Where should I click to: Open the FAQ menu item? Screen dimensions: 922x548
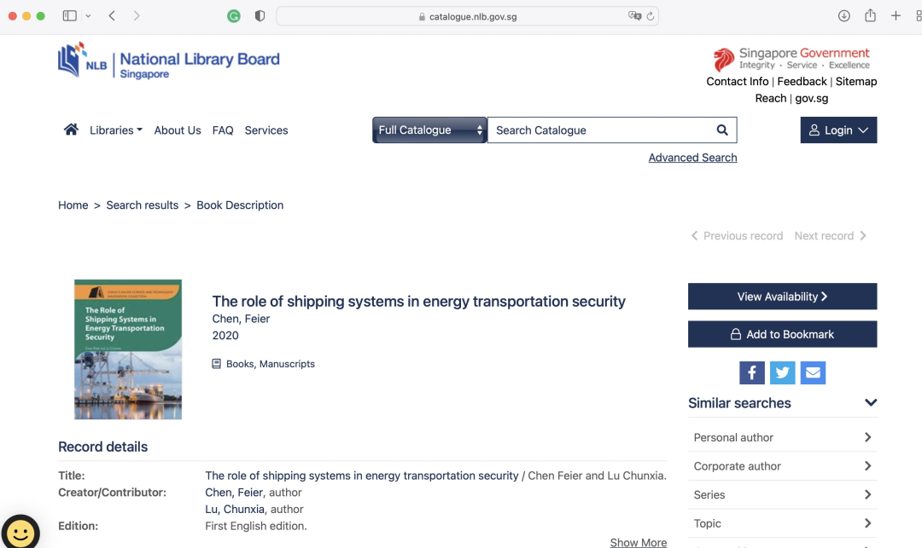click(x=223, y=130)
